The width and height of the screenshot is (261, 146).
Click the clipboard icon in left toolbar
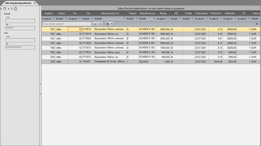coord(16,8)
